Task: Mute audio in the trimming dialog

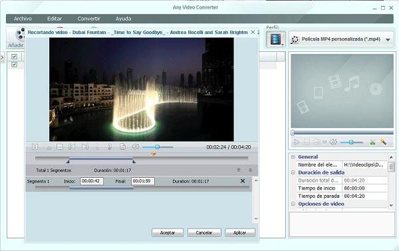Action: [136, 146]
